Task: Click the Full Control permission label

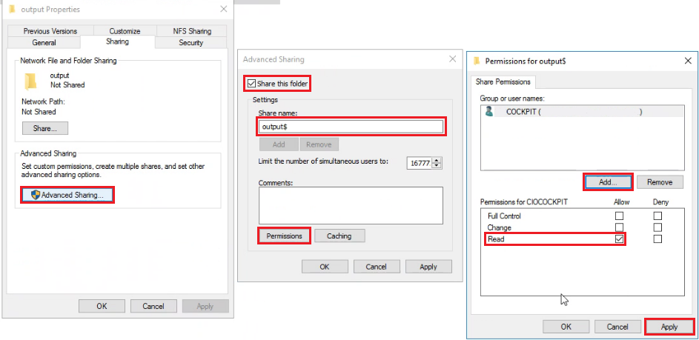Action: [504, 216]
